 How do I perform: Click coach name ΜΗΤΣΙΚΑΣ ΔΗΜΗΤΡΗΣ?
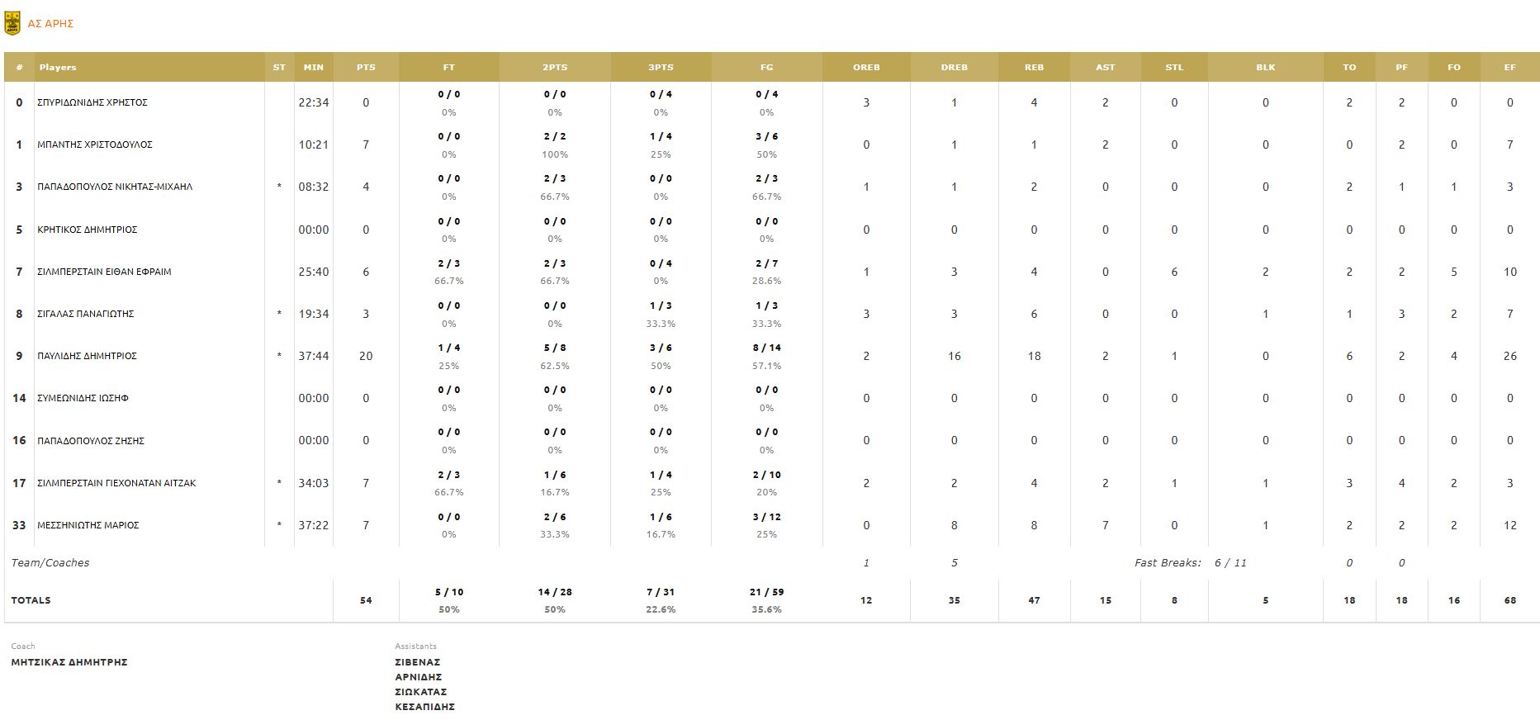(69, 662)
